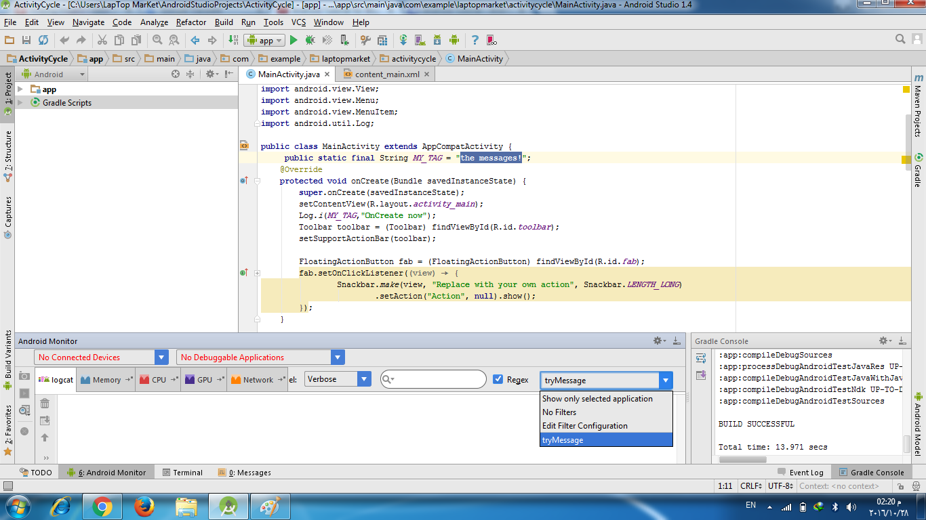The image size is (926, 520).
Task: Click the Screen Capture camera icon
Action: pos(24,376)
